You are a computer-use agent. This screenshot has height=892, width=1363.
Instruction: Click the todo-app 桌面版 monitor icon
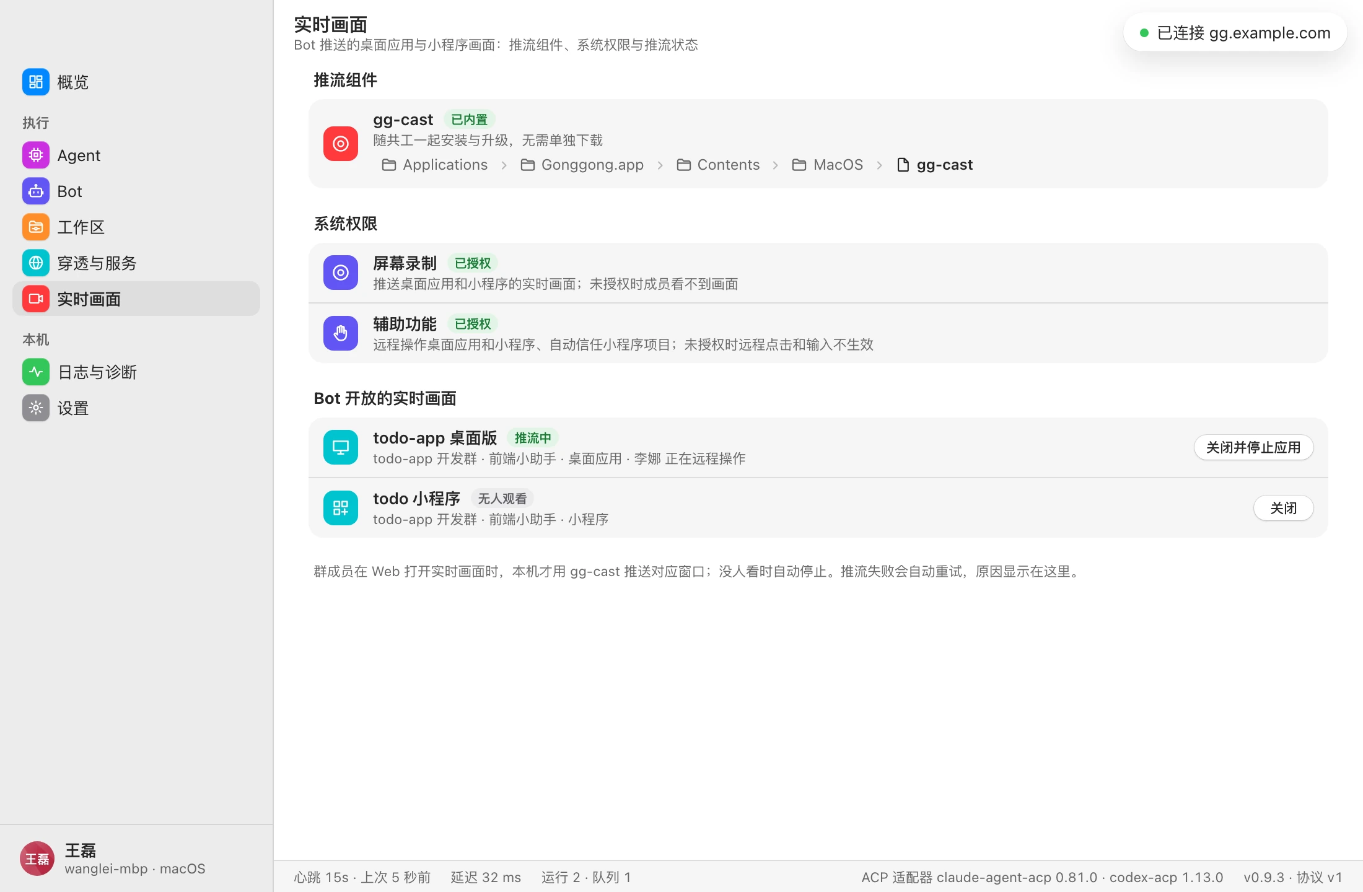click(x=341, y=447)
